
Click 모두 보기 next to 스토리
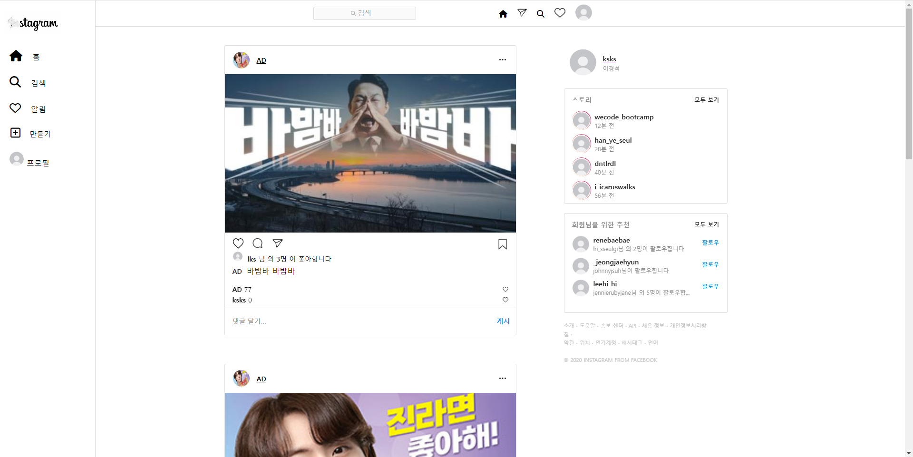[706, 99]
